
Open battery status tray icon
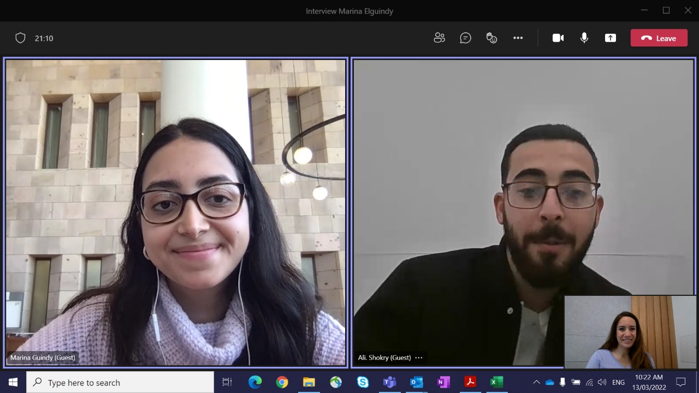click(576, 382)
